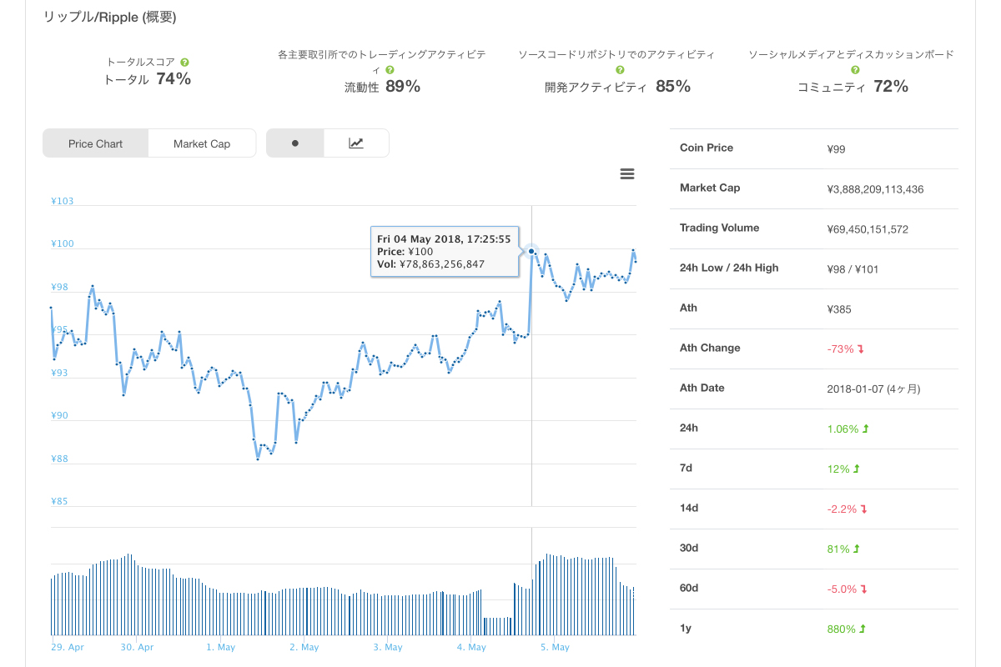Click the Market Cap value in table

tap(875, 189)
